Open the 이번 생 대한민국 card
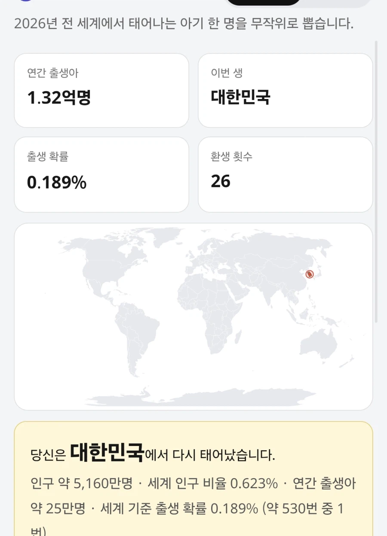This screenshot has width=387, height=536. pyautogui.click(x=285, y=90)
